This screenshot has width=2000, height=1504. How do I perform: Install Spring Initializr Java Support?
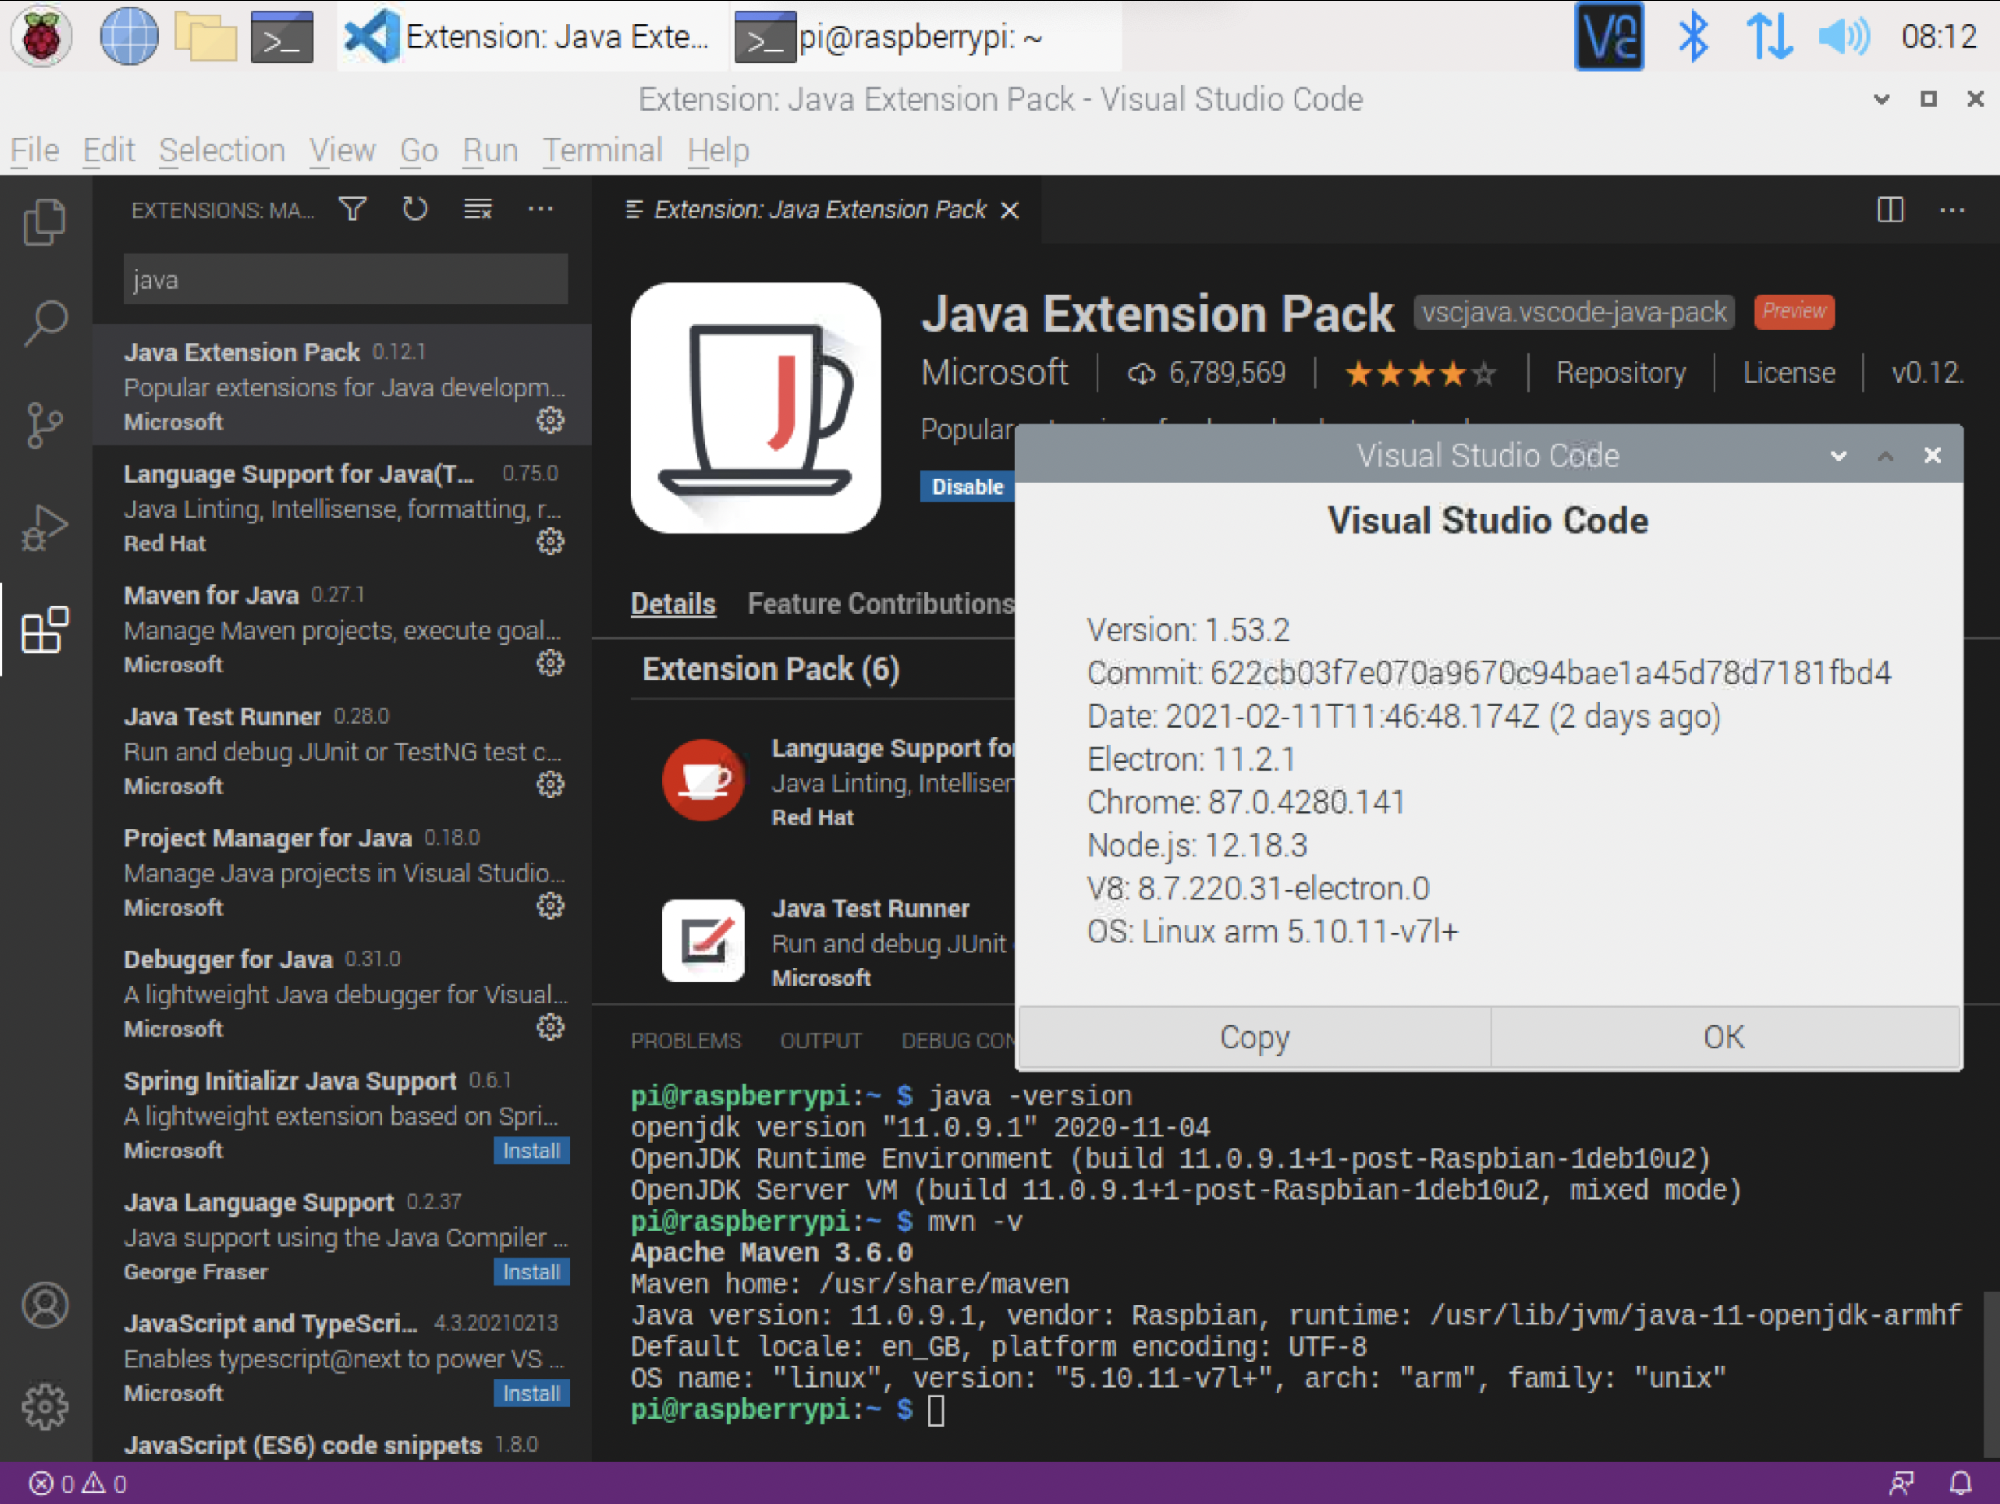tap(531, 1151)
